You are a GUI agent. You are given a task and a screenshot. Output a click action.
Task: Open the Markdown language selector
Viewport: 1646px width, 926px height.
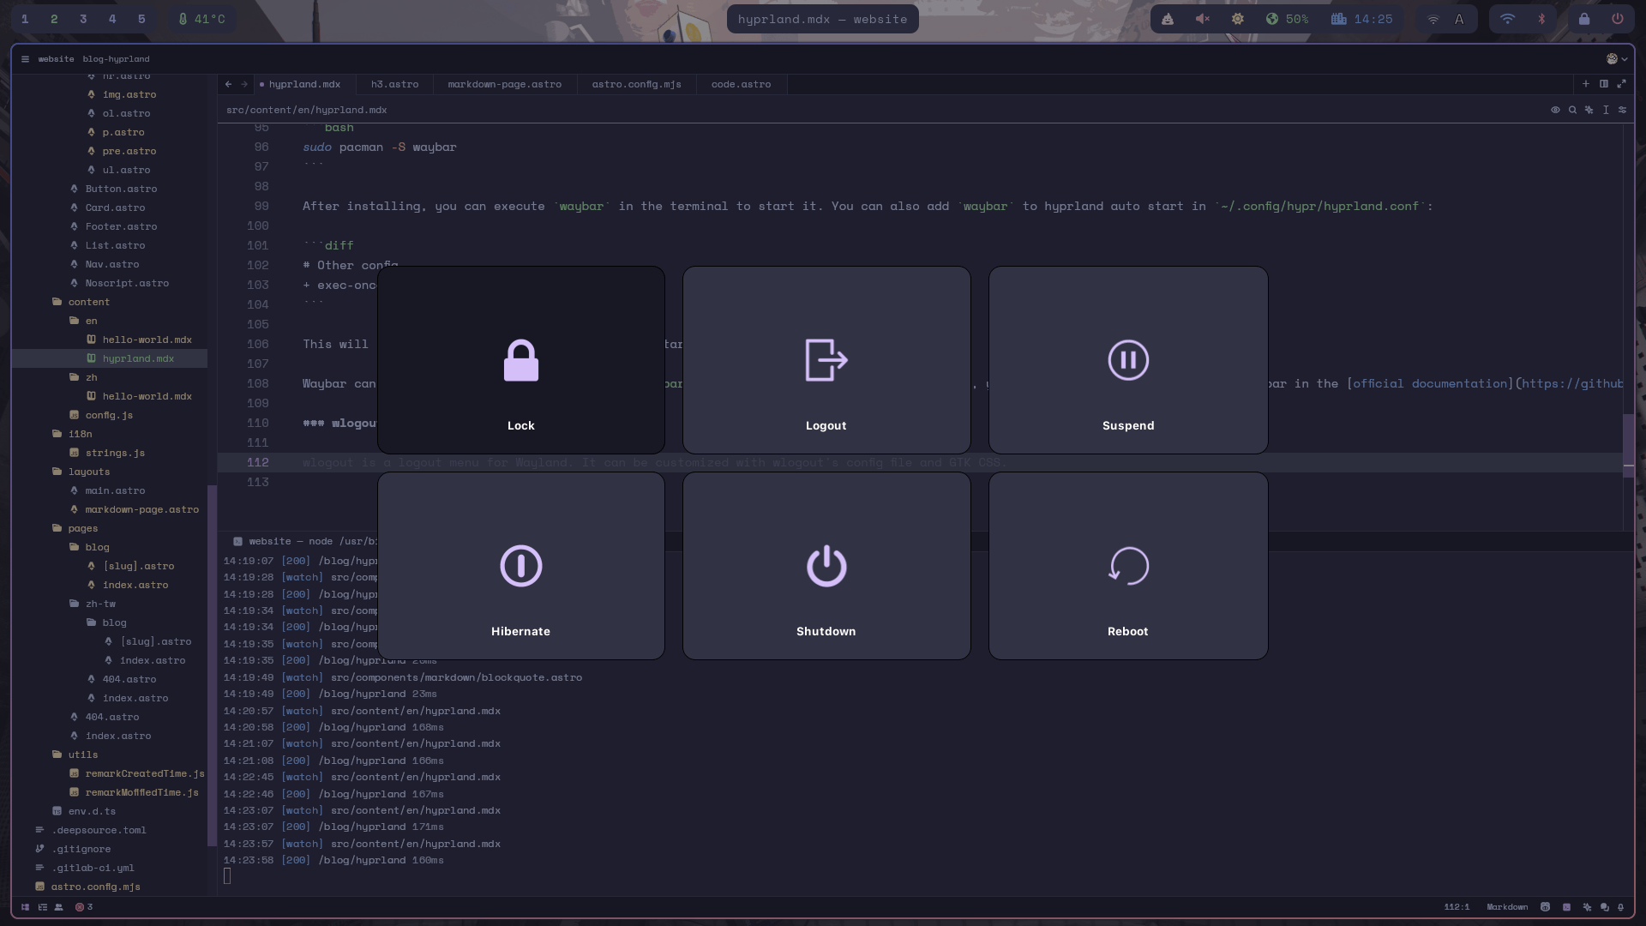coord(1508,906)
